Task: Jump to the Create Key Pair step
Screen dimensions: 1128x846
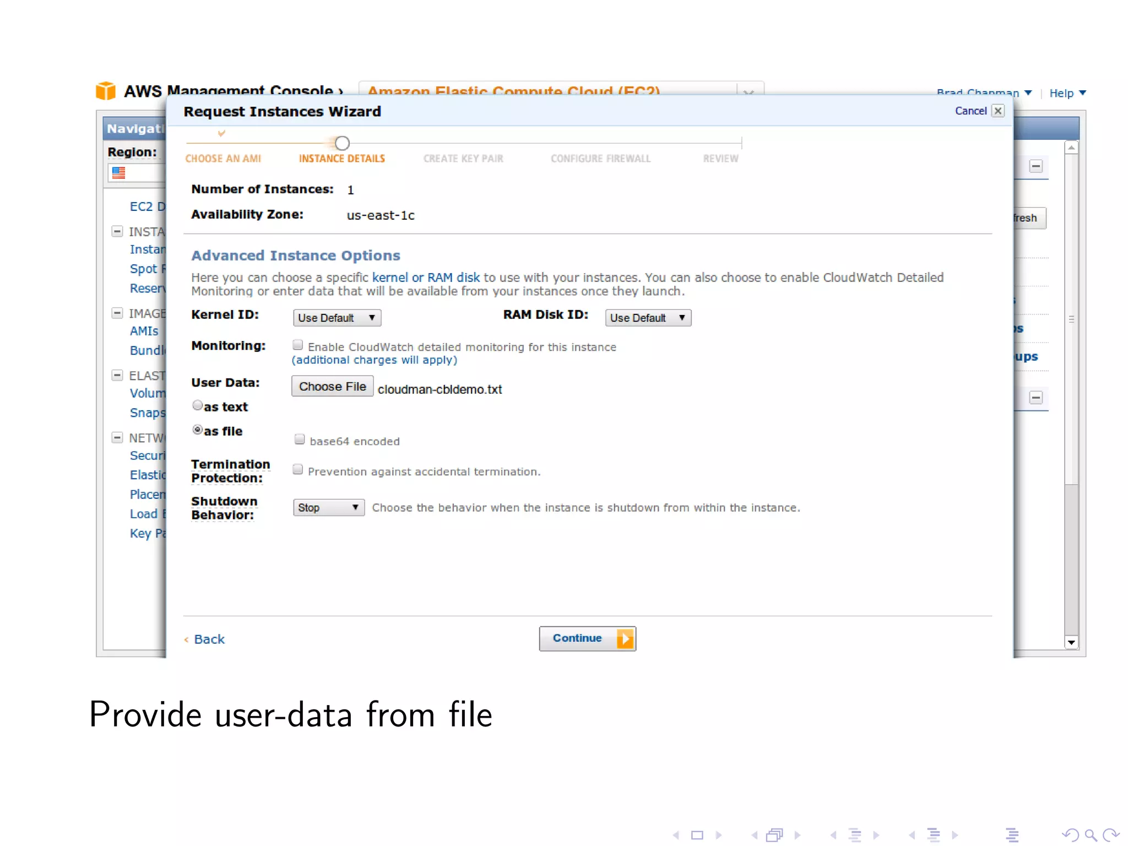Action: coord(463,159)
